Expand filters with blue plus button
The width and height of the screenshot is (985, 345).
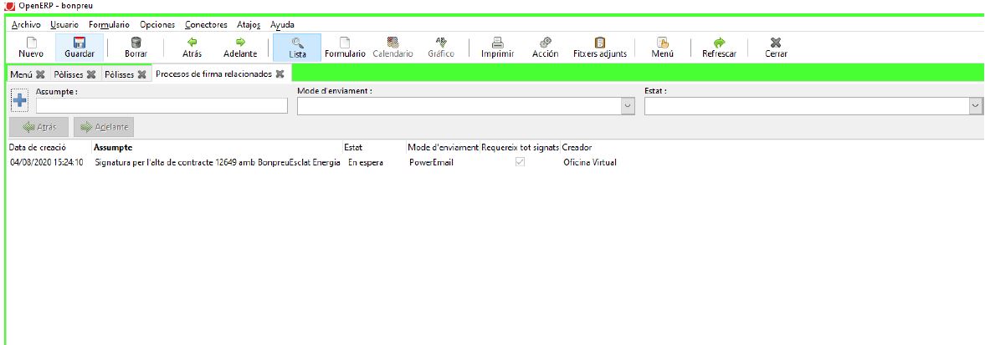[19, 101]
